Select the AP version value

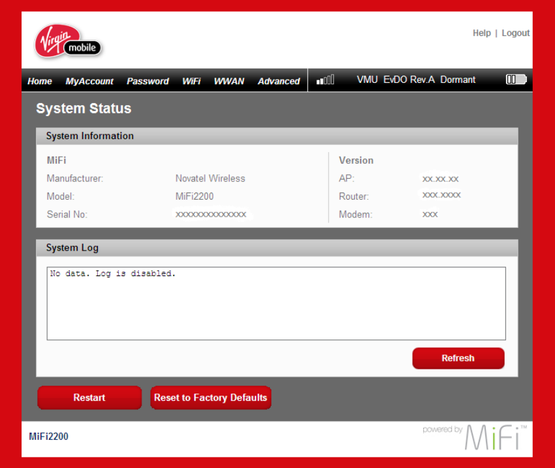coord(440,179)
